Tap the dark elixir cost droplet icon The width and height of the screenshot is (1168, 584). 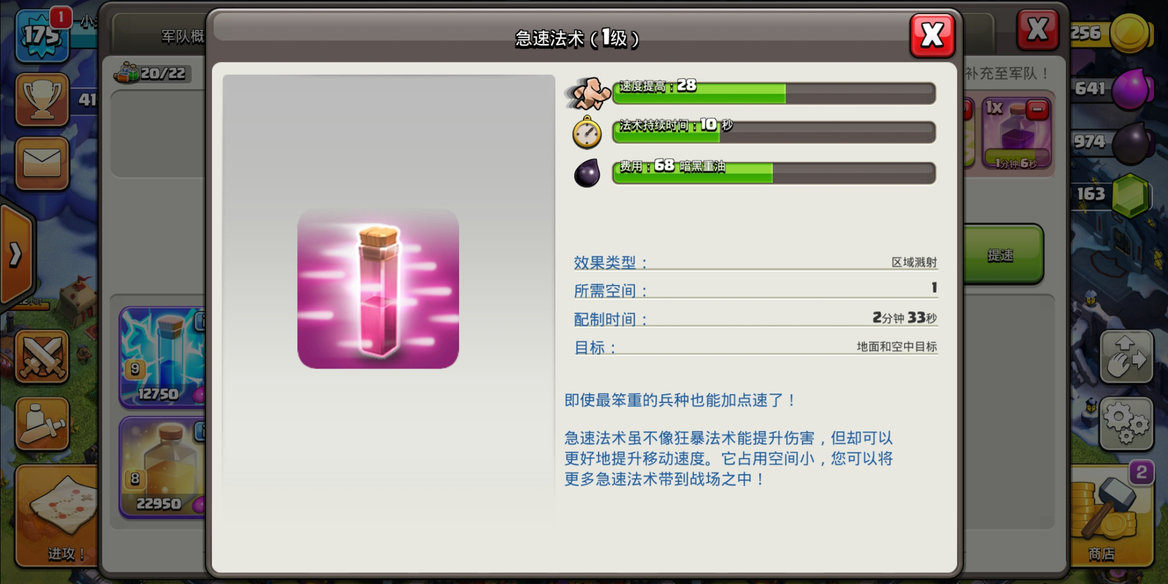pyautogui.click(x=587, y=173)
